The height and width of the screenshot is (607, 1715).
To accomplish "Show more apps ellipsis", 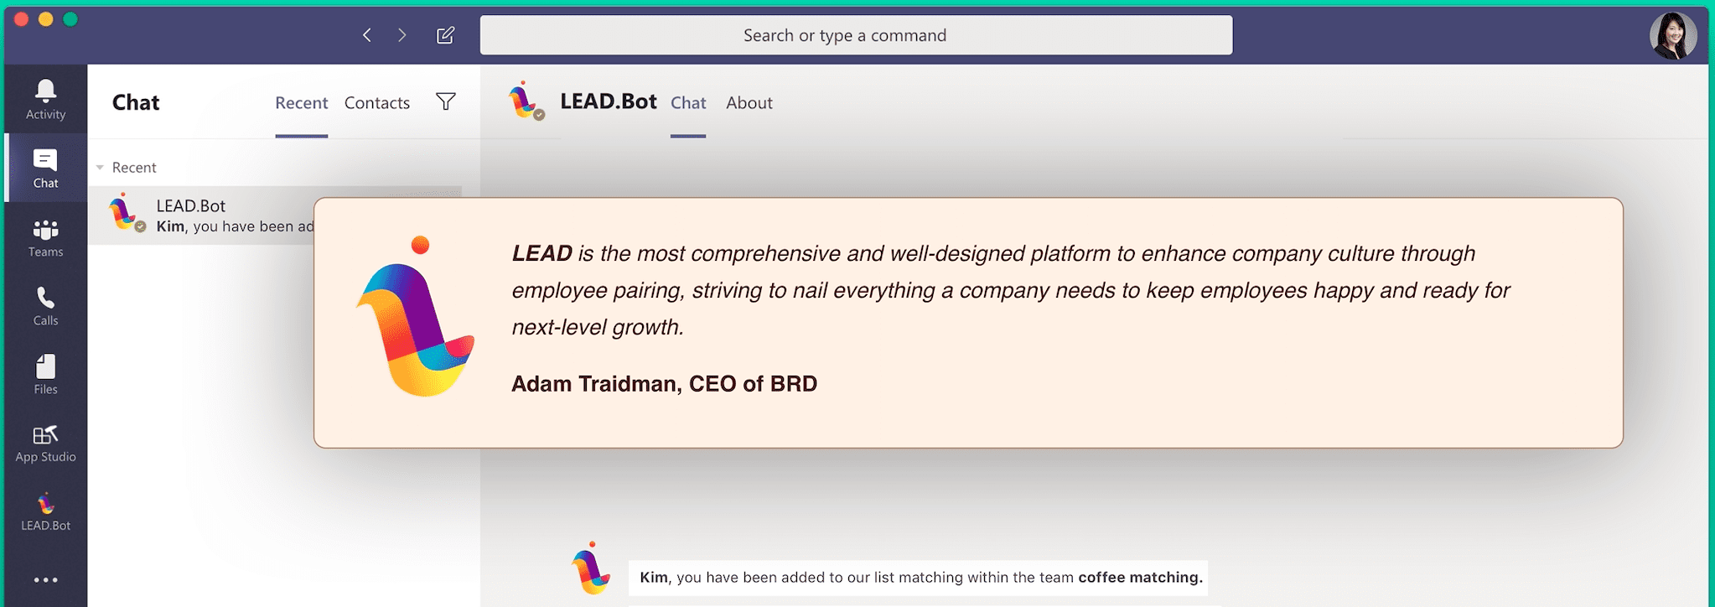I will [45, 579].
